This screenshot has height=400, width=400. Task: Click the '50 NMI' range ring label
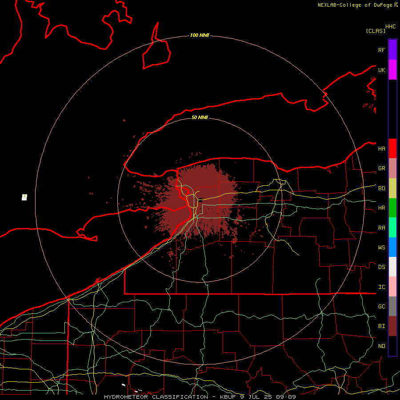coord(200,117)
